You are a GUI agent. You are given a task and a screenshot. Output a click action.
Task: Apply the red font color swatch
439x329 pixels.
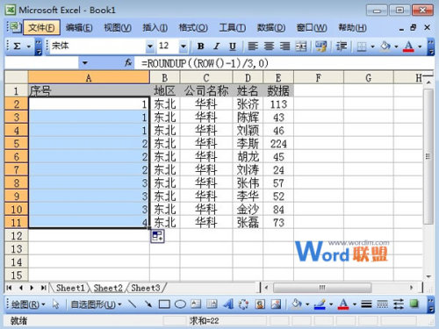click(408, 46)
